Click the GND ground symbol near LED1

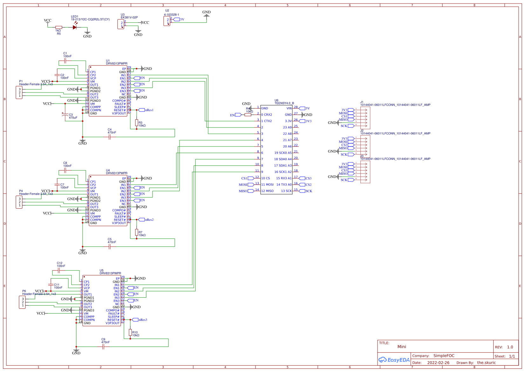[x=87, y=32]
